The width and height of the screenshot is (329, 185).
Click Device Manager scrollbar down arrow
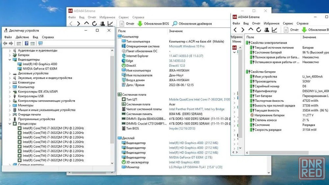click(x=112, y=163)
